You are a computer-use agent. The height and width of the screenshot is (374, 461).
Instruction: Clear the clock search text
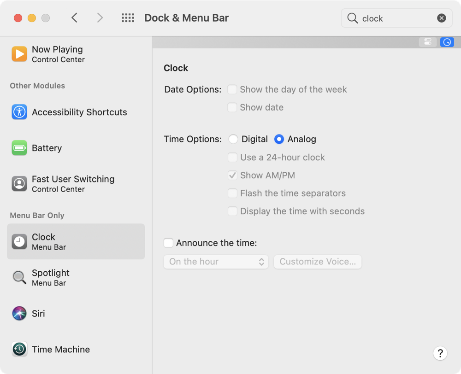coord(441,18)
